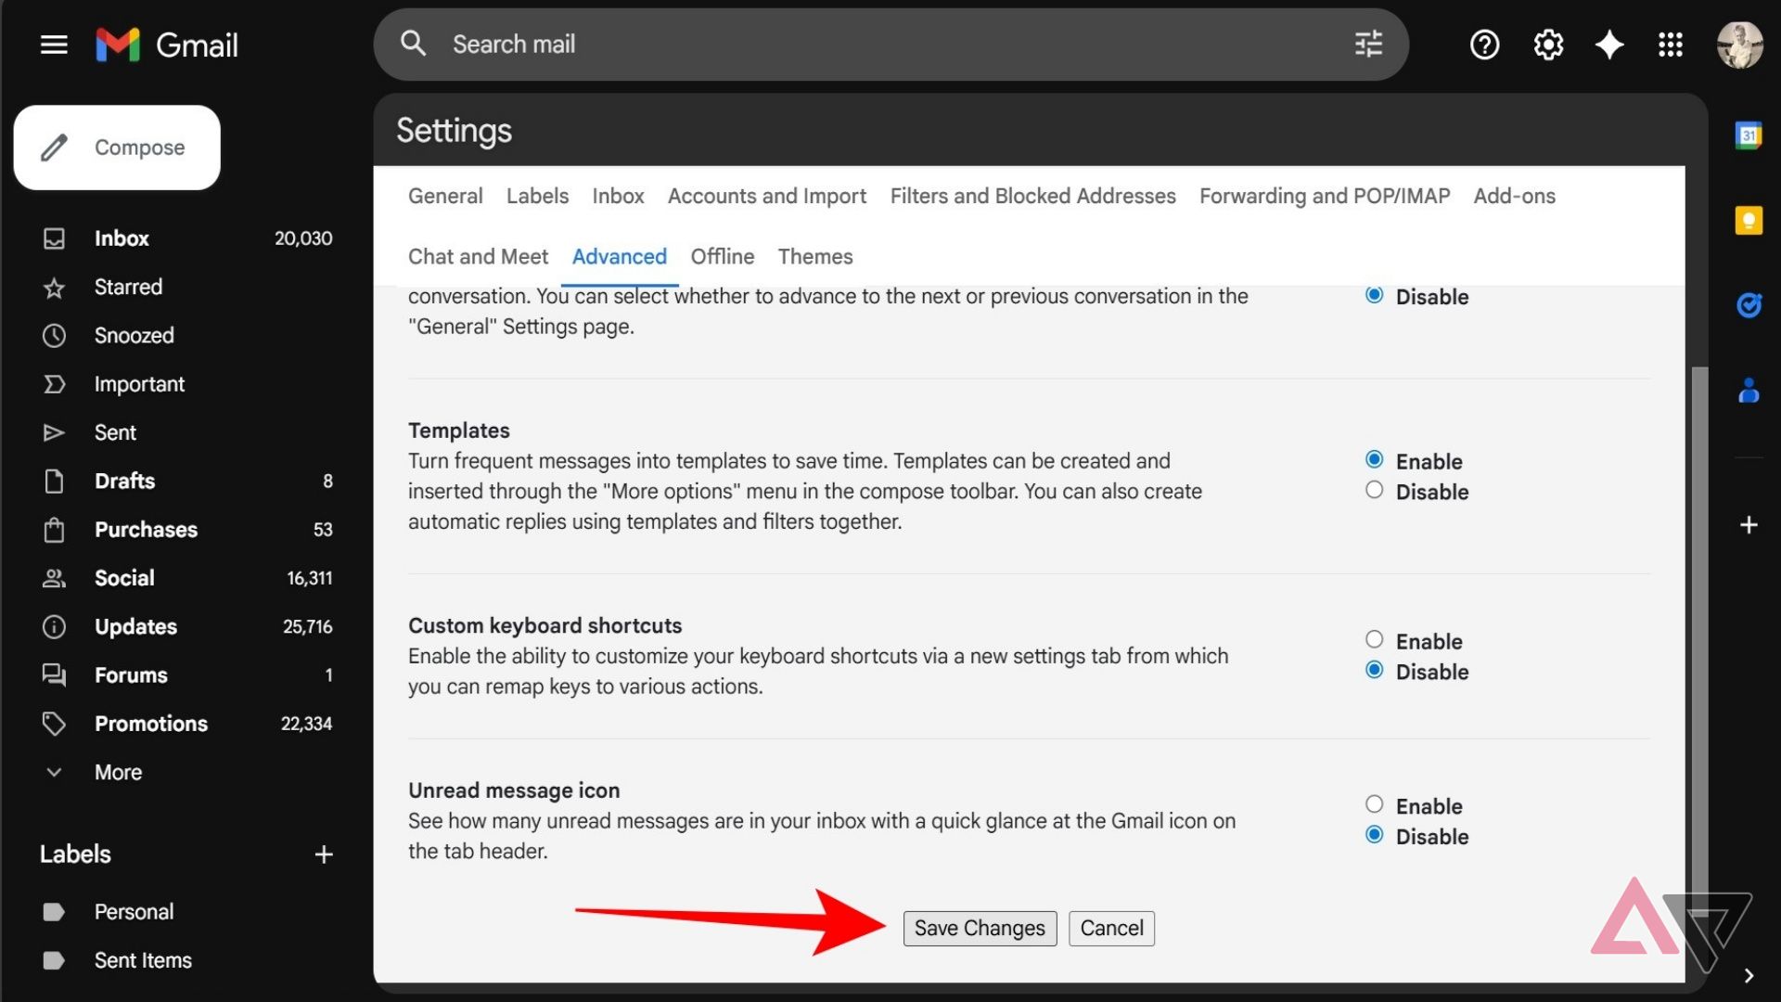The width and height of the screenshot is (1781, 1002).
Task: Open the Gemini sparkle icon
Action: pos(1608,45)
